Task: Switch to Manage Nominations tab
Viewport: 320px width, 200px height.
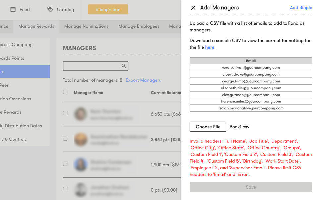Action: (86, 26)
